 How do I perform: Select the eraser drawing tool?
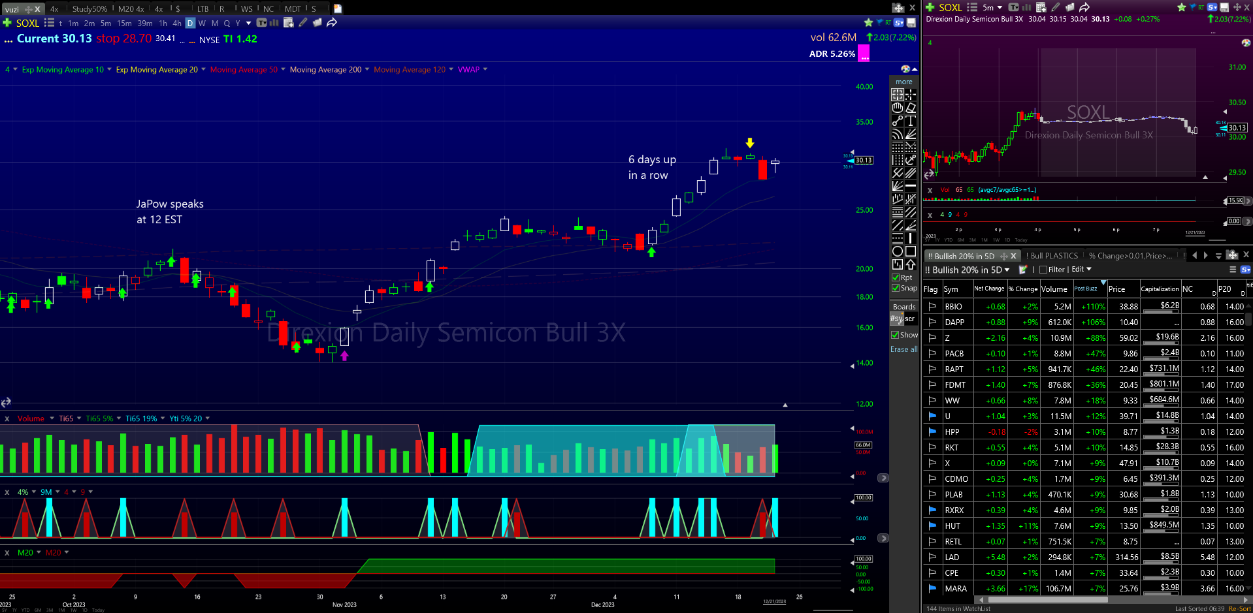coord(911,108)
